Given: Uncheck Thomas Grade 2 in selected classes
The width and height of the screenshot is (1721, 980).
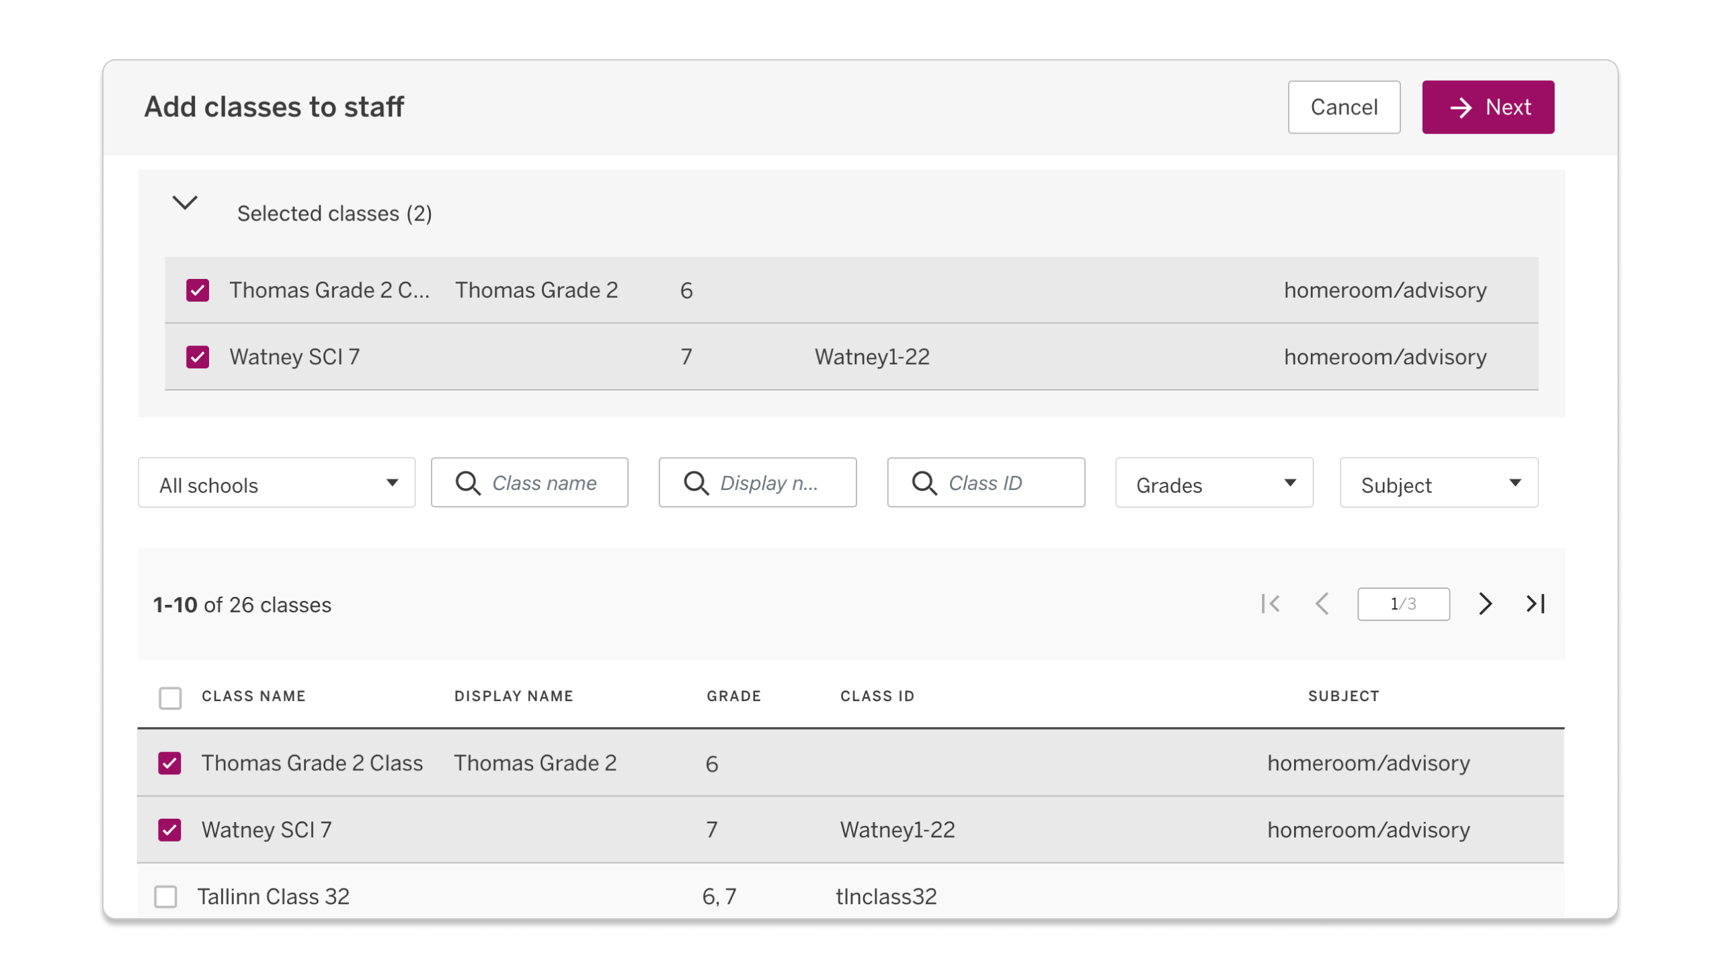Looking at the screenshot, I should [x=197, y=291].
